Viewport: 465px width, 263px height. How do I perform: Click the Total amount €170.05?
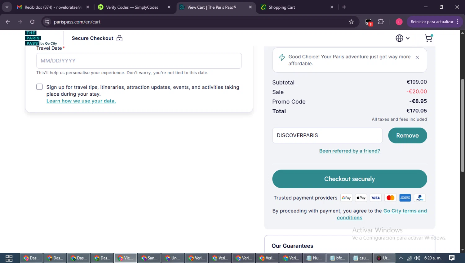(417, 111)
